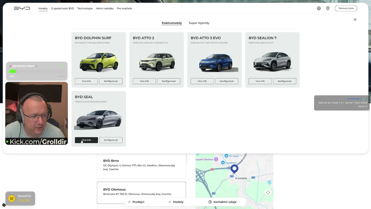Click the BYD DOLPHIN SURF title
This screenshot has height=209, width=371.
pos(93,38)
